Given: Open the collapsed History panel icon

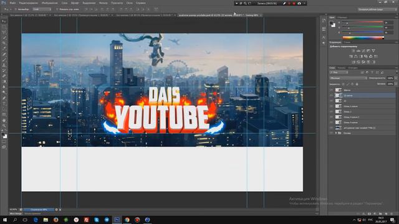Looking at the screenshot, I should (x=324, y=21).
